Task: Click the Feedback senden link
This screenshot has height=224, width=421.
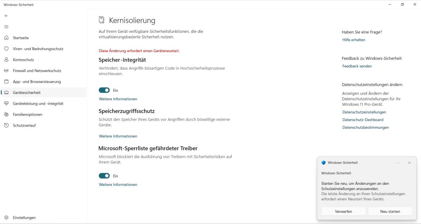Action: click(357, 66)
